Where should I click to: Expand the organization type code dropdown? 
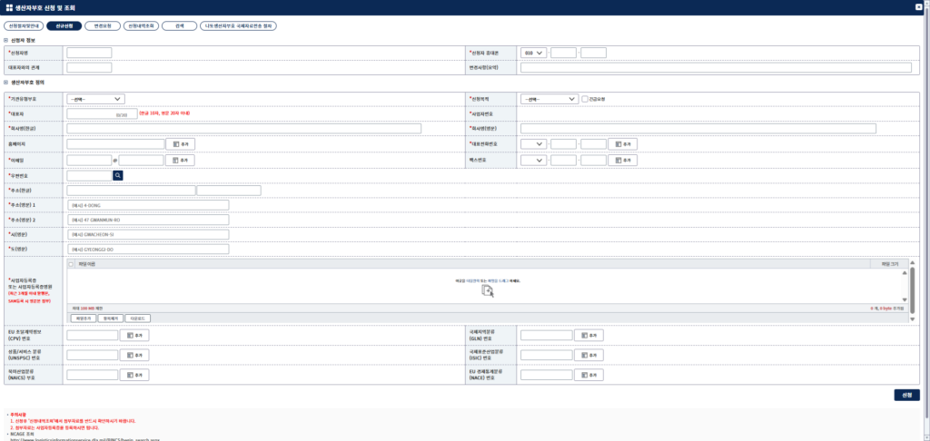95,99
